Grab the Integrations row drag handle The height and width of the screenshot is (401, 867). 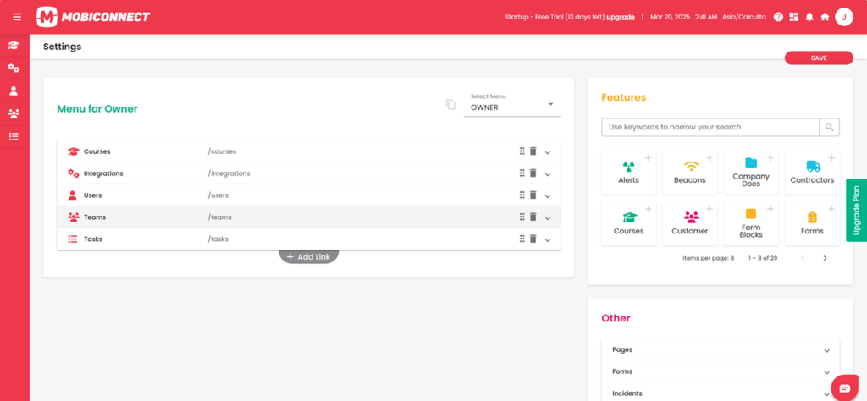[x=522, y=173]
